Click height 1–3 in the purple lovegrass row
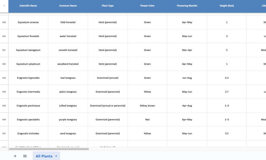 click(227, 120)
